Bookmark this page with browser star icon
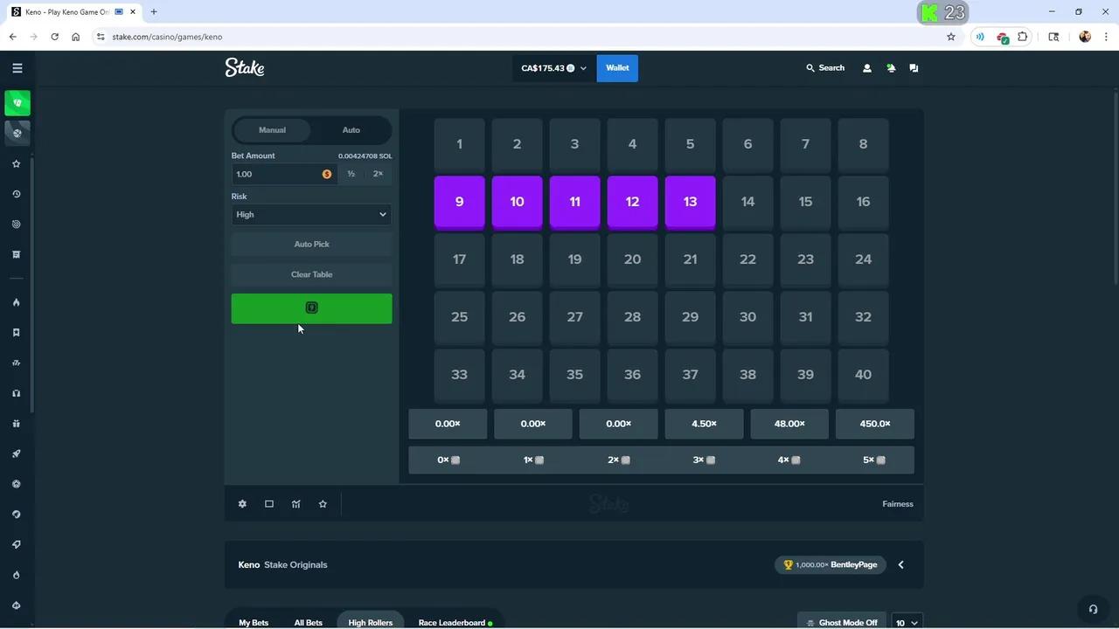The width and height of the screenshot is (1119, 629). 951,37
